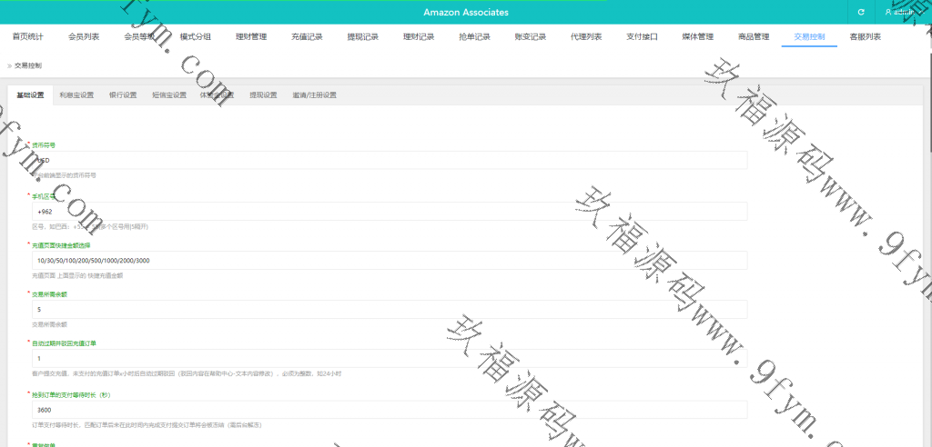This screenshot has width=932, height=447.
Task: Select the 理财管理 menu item
Action: (251, 37)
